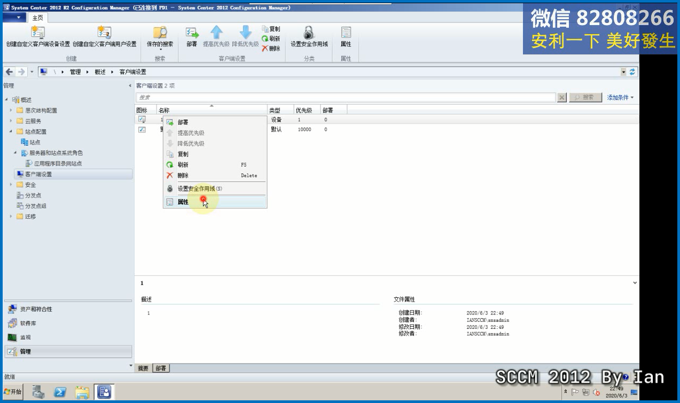Open the address bar dropdown arrow
680x403 pixels.
(623, 72)
